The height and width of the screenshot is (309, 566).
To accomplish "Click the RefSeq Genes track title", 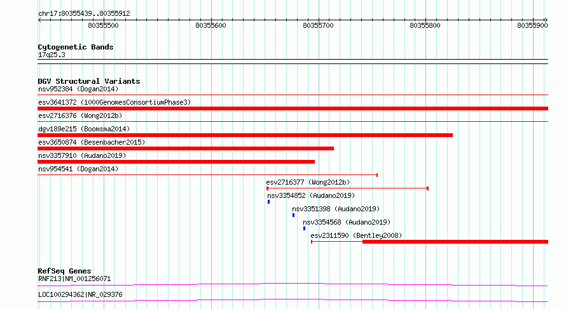I will [65, 271].
